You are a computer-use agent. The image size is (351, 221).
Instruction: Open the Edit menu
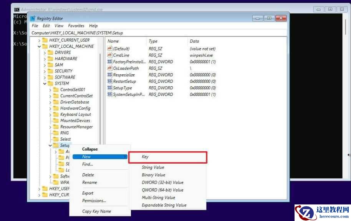pos(46,25)
